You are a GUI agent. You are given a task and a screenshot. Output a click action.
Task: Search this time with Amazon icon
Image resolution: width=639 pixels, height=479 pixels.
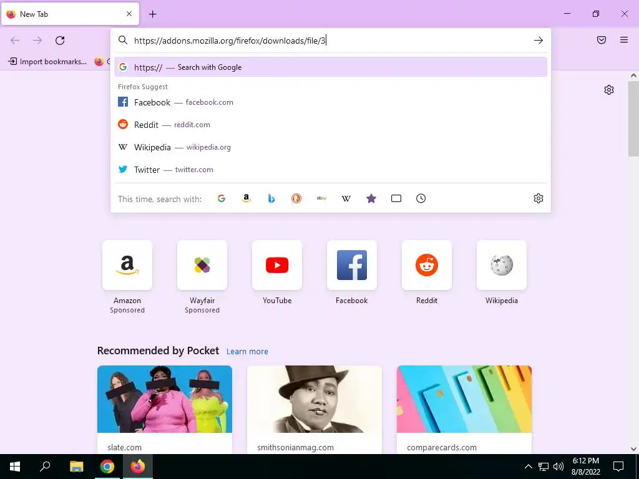coord(246,198)
